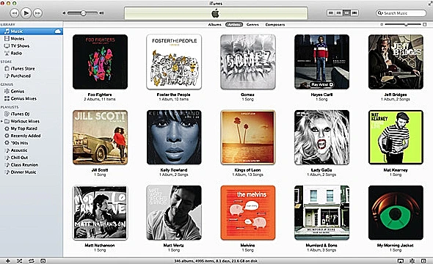The height and width of the screenshot is (264, 433).
Task: Open the Gomez artwork
Action: pyautogui.click(x=248, y=62)
